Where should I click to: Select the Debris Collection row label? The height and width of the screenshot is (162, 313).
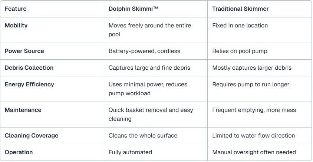click(x=29, y=67)
